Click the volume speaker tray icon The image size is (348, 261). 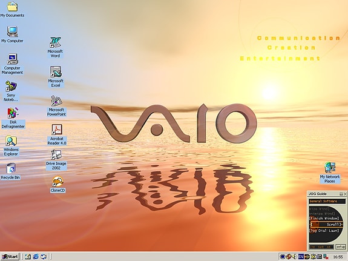point(295,257)
